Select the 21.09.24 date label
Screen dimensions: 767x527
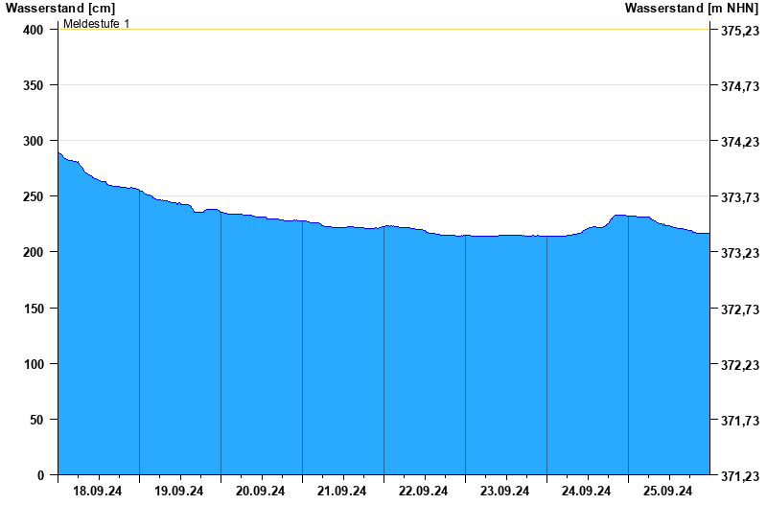[x=342, y=492]
